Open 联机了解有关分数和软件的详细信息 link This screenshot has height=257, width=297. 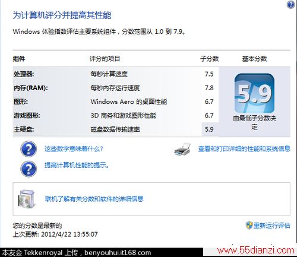(x=94, y=199)
